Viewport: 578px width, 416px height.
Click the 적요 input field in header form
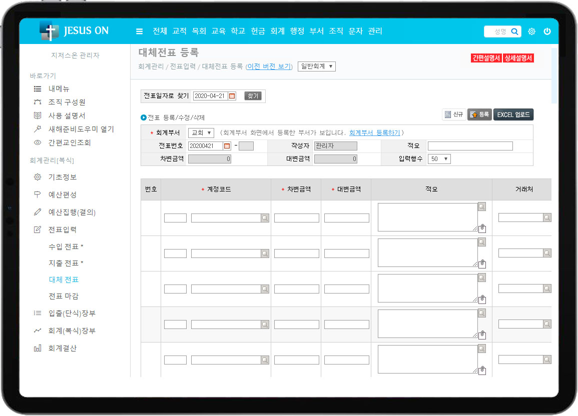click(x=470, y=146)
